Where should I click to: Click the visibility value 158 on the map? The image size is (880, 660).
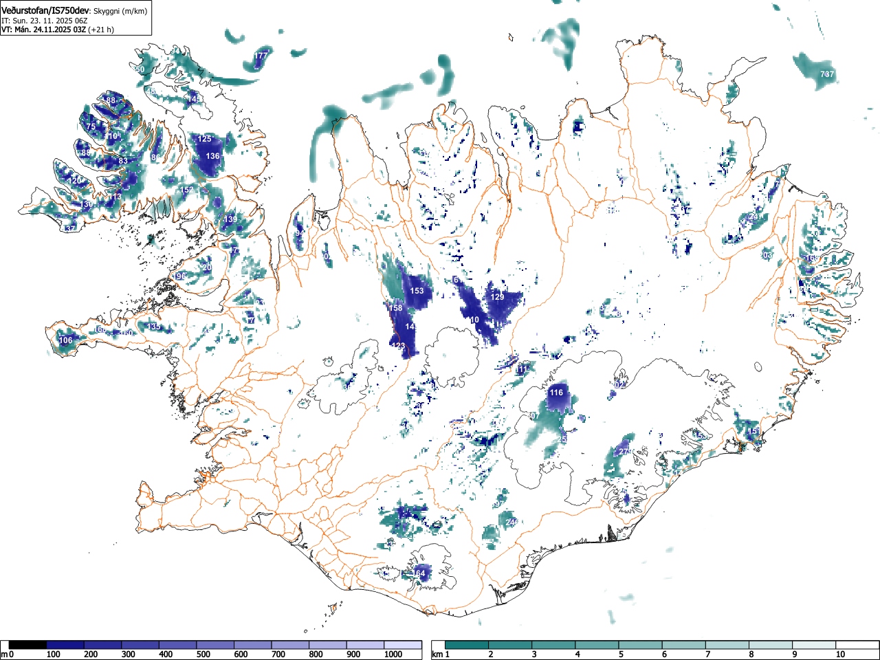pos(395,308)
